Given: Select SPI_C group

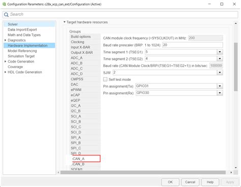Looking at the screenshot, I should coord(85,148).
